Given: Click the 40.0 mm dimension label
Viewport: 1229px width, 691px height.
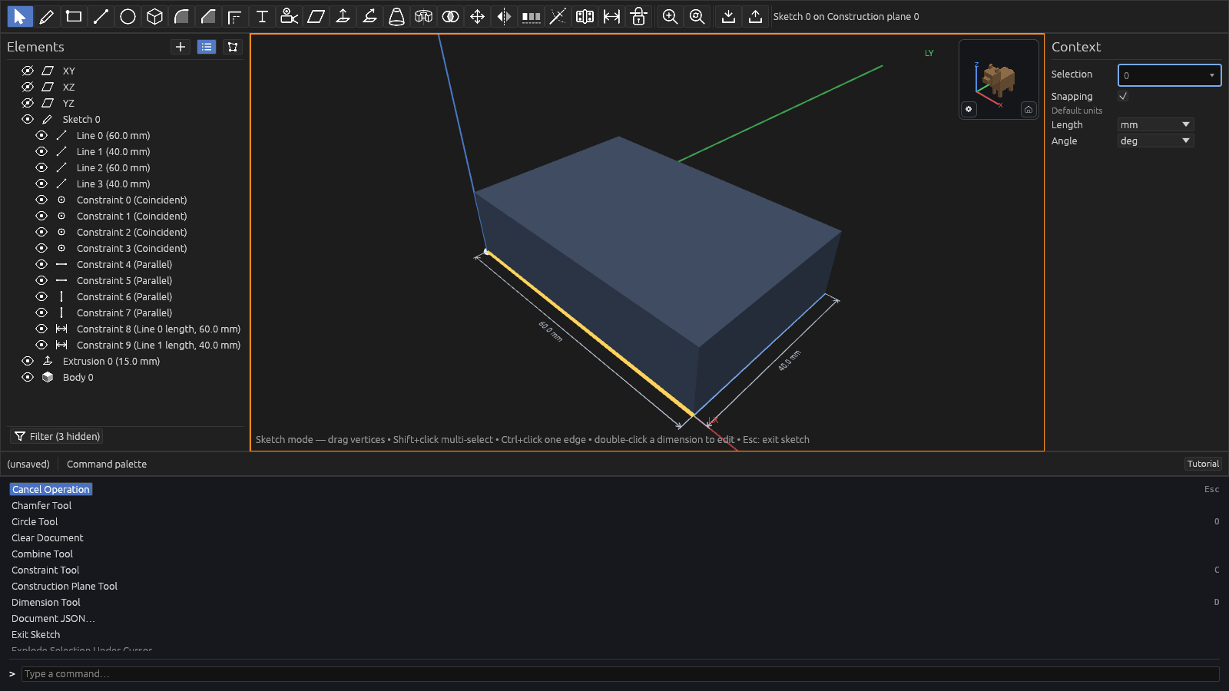Looking at the screenshot, I should pyautogui.click(x=789, y=360).
